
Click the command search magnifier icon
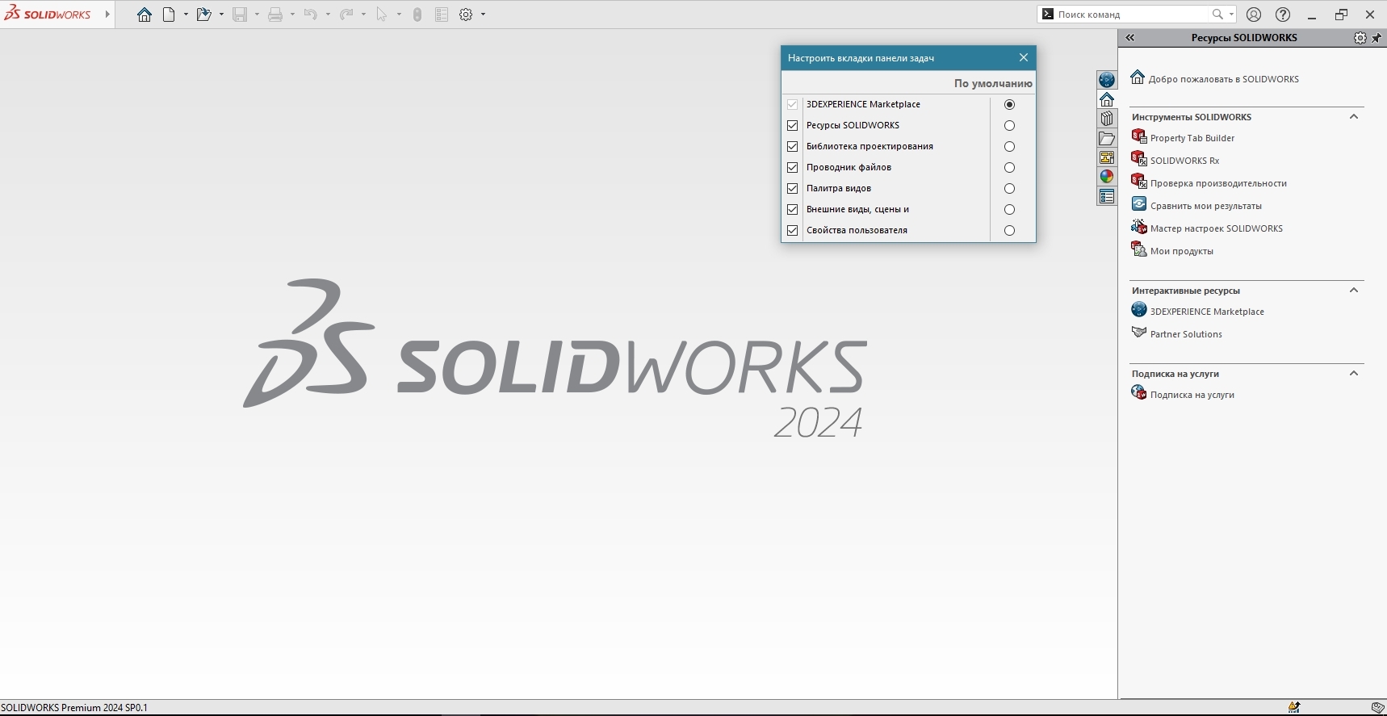(1217, 15)
